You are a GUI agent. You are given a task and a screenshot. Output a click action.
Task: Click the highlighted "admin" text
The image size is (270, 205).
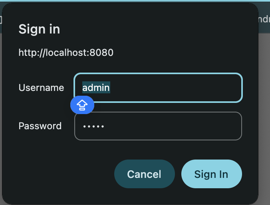point(96,87)
